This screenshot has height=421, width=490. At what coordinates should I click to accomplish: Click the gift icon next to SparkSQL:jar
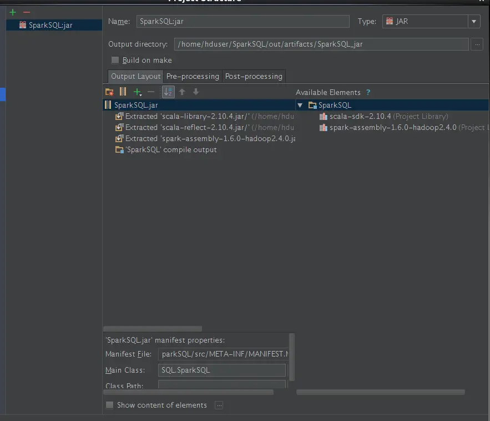(x=23, y=24)
